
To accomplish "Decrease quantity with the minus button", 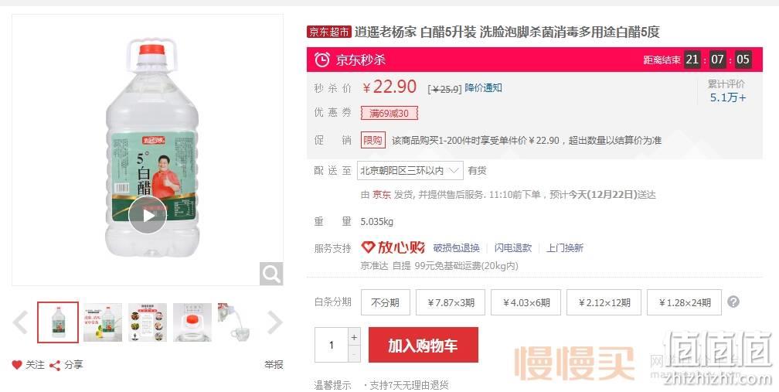I will tap(354, 354).
